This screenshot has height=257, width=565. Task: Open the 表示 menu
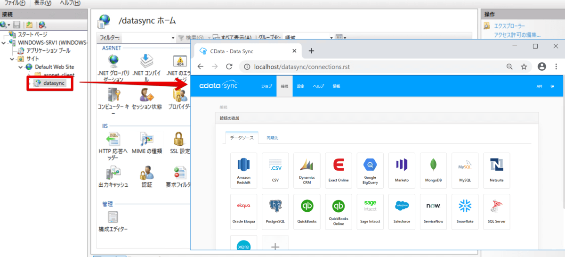(43, 3)
